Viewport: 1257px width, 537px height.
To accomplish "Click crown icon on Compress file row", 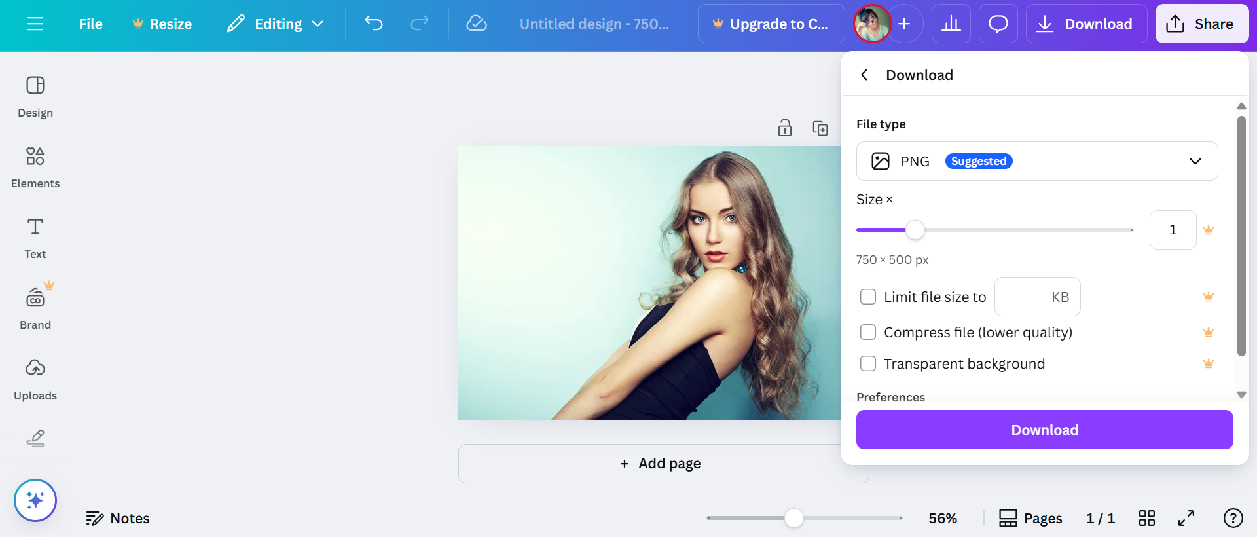I will 1209,332.
